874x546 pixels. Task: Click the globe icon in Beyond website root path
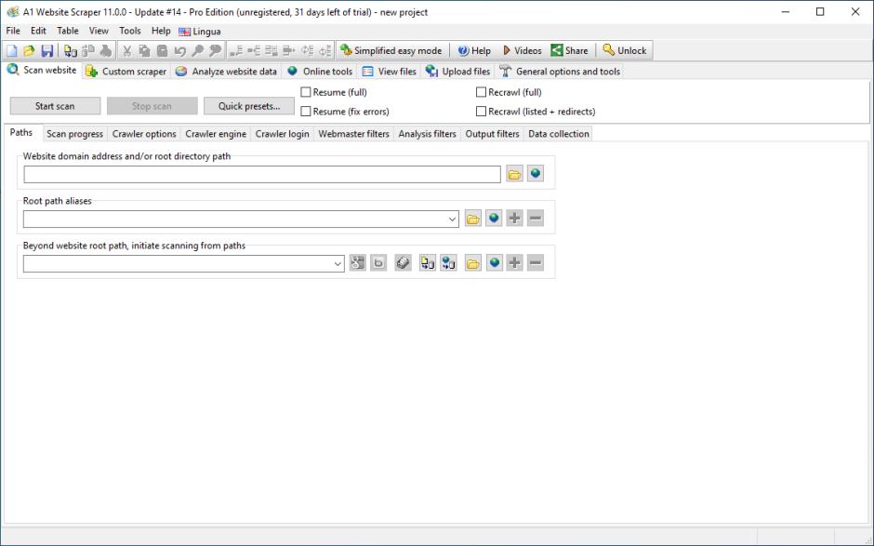pos(494,263)
